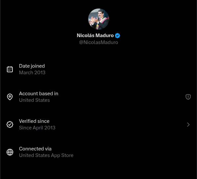This screenshot has width=197, height=179.
Task: Click the shield warning icon next to United States
Action: click(x=188, y=97)
